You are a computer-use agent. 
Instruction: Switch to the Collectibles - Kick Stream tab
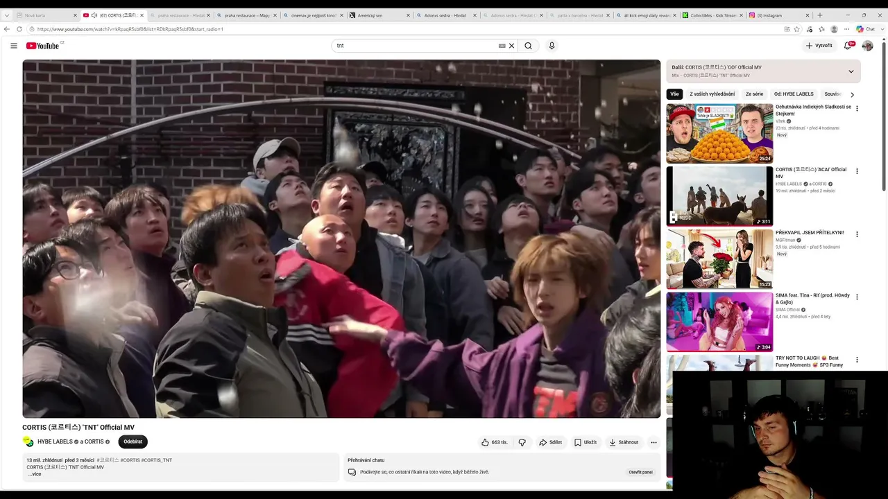click(x=713, y=15)
